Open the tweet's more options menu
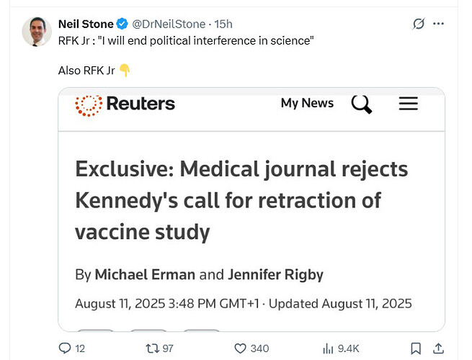 coord(439,24)
